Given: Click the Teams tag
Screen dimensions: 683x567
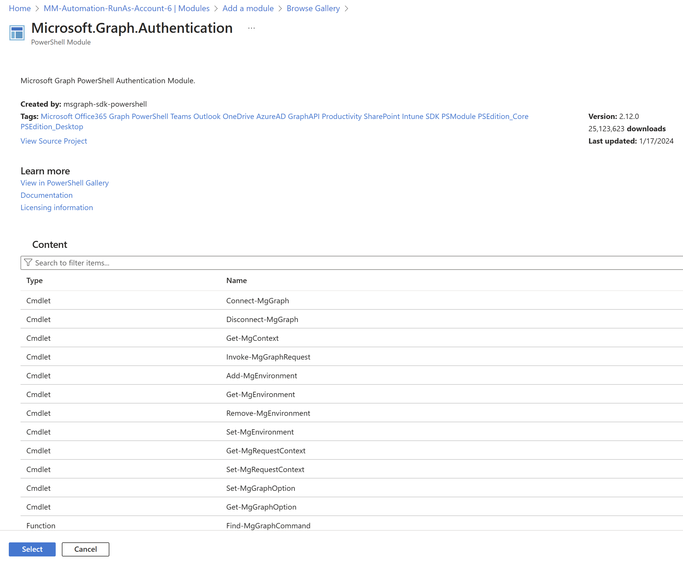Looking at the screenshot, I should [x=181, y=116].
